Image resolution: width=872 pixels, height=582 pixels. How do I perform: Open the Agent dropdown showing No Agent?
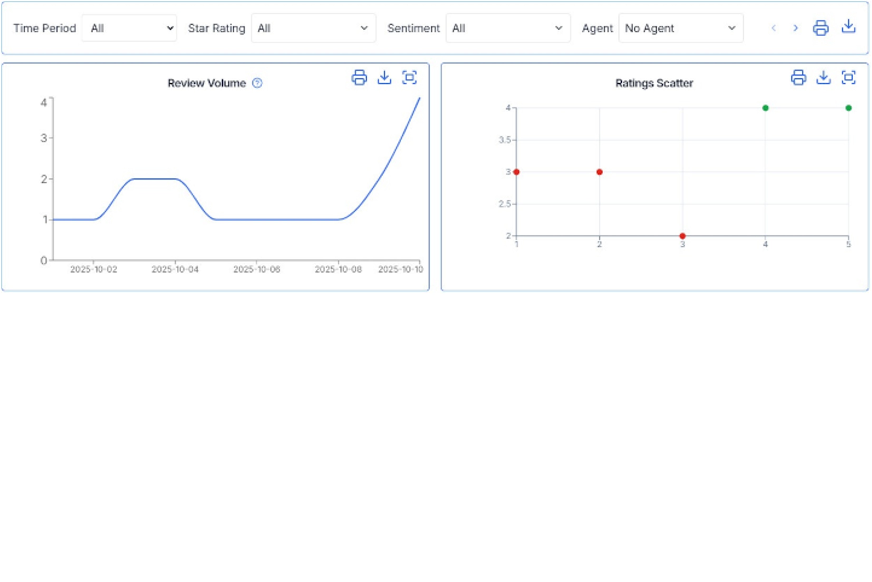(x=681, y=28)
